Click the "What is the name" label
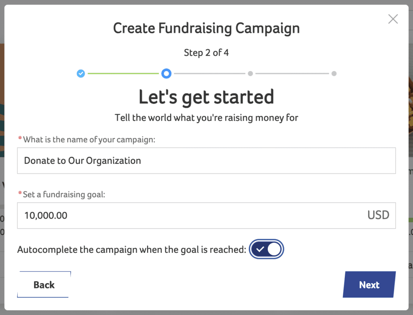The image size is (413, 315). pyautogui.click(x=89, y=140)
